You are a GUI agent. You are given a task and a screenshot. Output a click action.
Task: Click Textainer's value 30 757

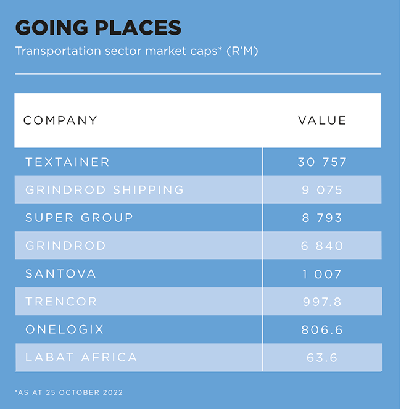coord(322,162)
